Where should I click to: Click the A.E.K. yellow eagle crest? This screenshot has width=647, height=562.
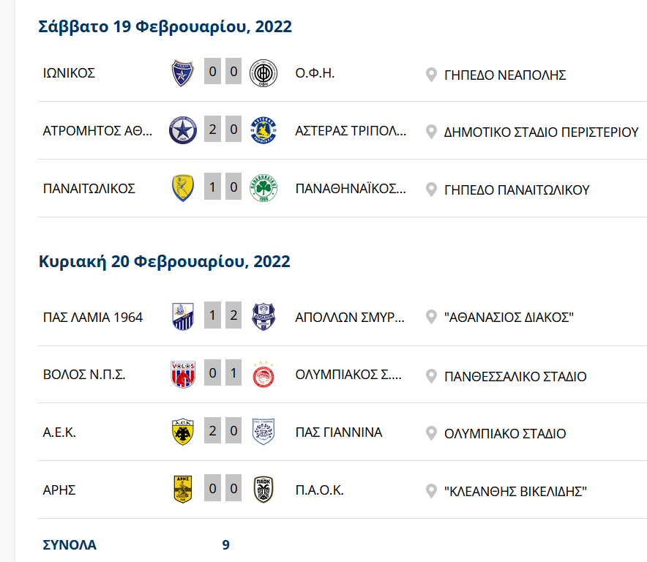(x=182, y=432)
